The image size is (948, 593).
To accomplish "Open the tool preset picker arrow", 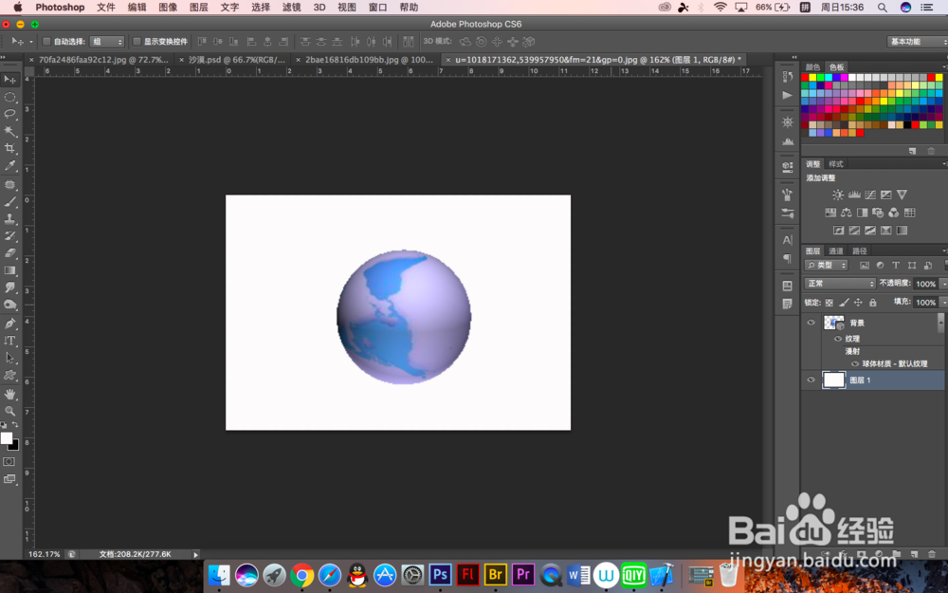I will click(x=31, y=42).
